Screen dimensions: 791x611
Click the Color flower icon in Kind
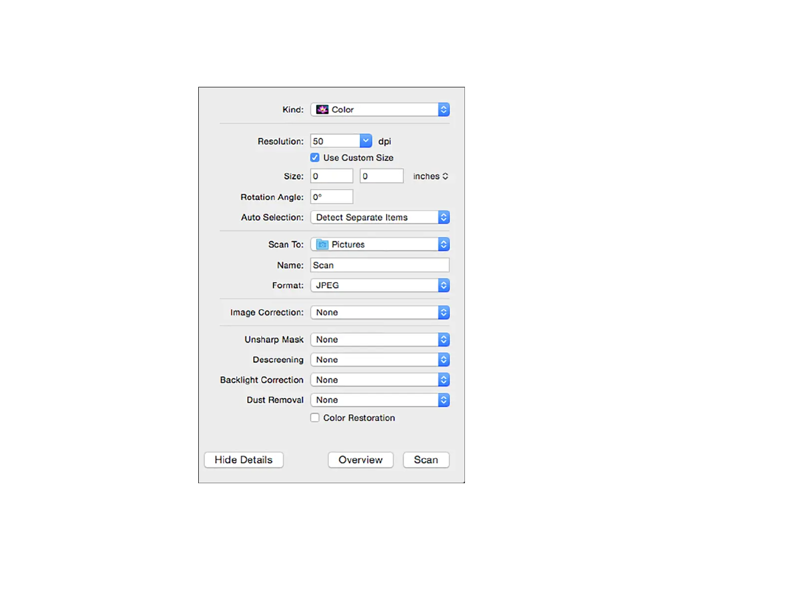[x=322, y=109]
